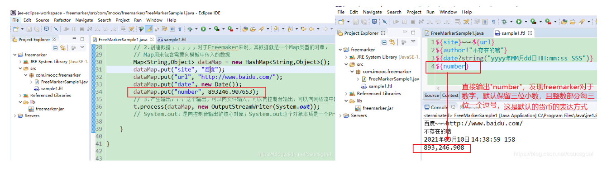
Task: Open the File menu in left Eclipse window
Action: [15, 20]
